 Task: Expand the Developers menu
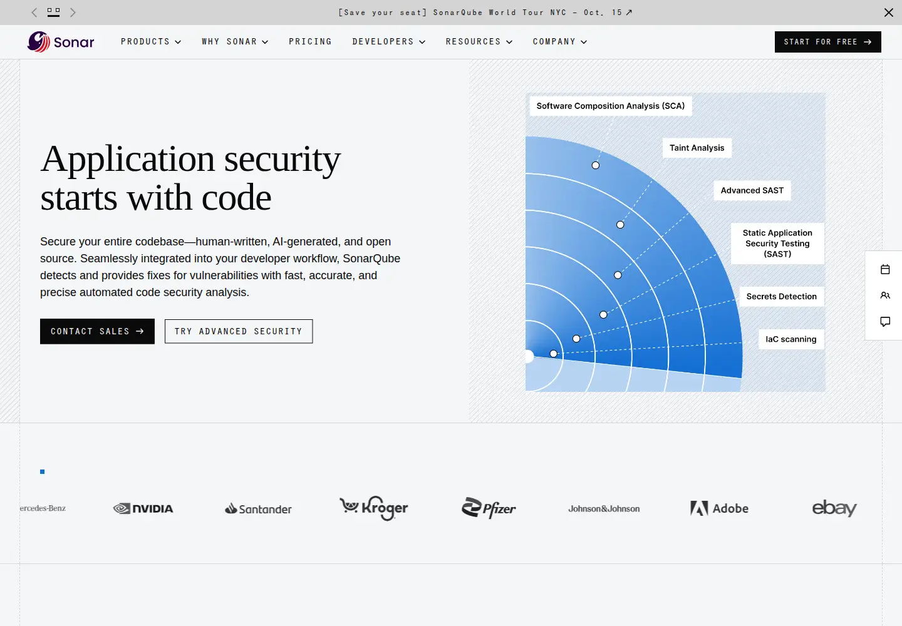pos(389,42)
